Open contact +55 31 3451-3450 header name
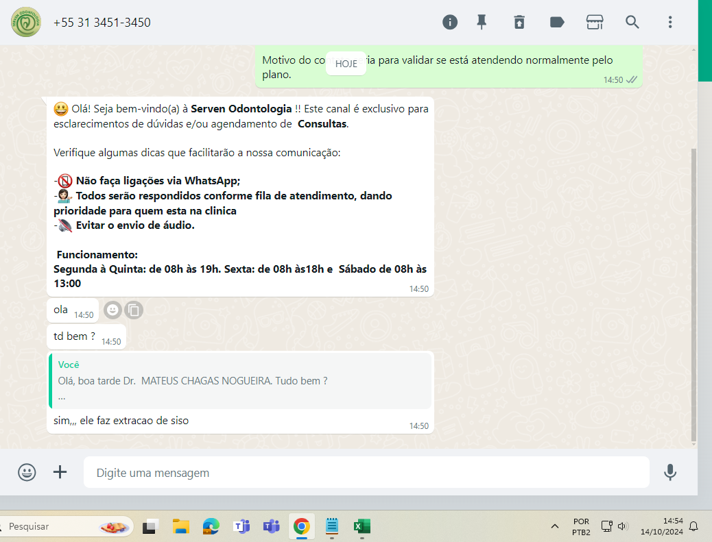The height and width of the screenshot is (542, 712). pos(102,23)
